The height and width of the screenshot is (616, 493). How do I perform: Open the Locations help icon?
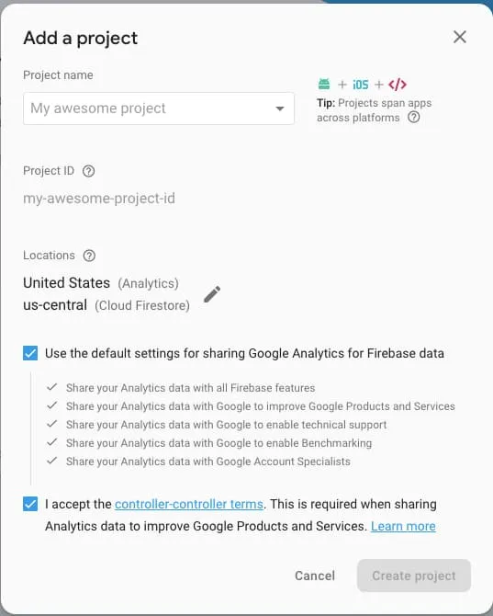(x=89, y=256)
